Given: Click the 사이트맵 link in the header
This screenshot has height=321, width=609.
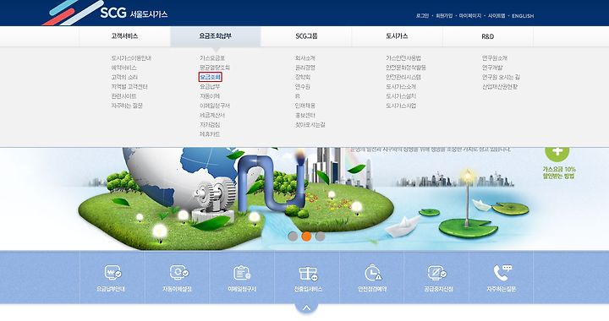Looking at the screenshot, I should coord(497,16).
